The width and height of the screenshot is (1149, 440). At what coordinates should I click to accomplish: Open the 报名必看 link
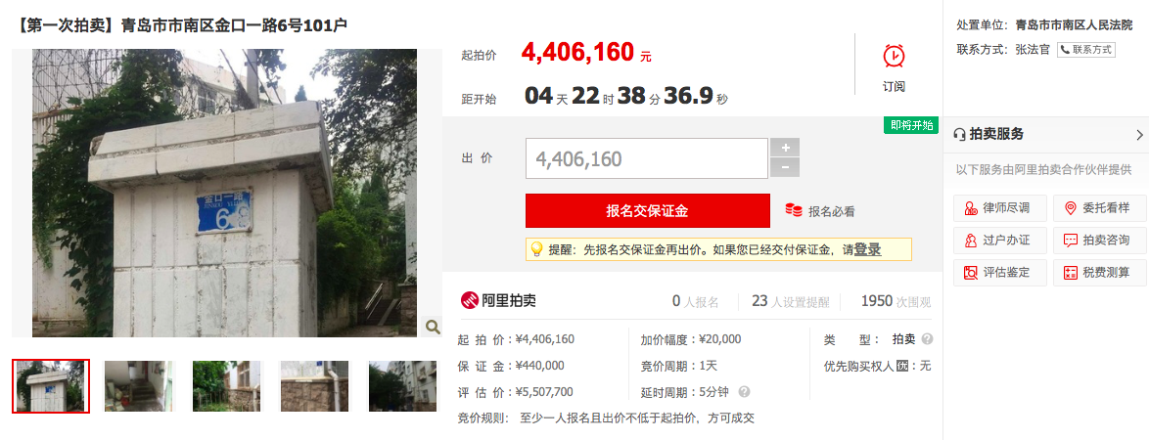pyautogui.click(x=820, y=211)
